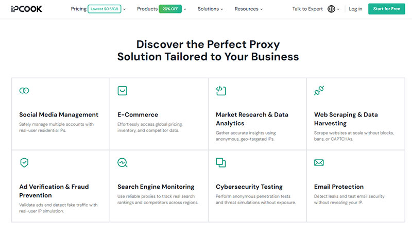Click the E-Commerce shopping bag icon
Image resolution: width=412 pixels, height=235 pixels.
(122, 91)
